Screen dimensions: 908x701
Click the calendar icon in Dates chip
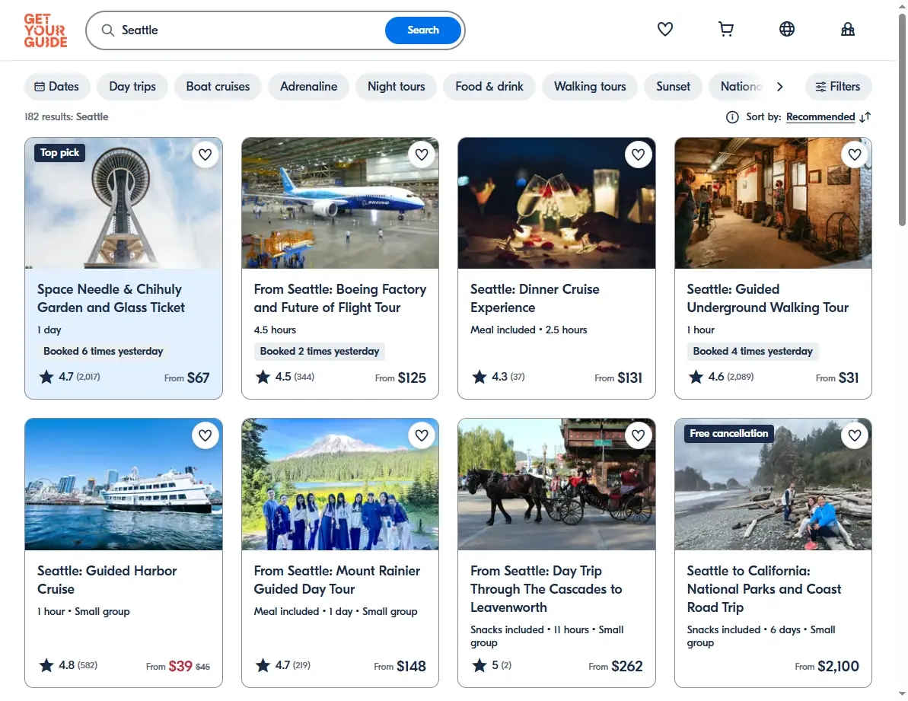pos(40,87)
